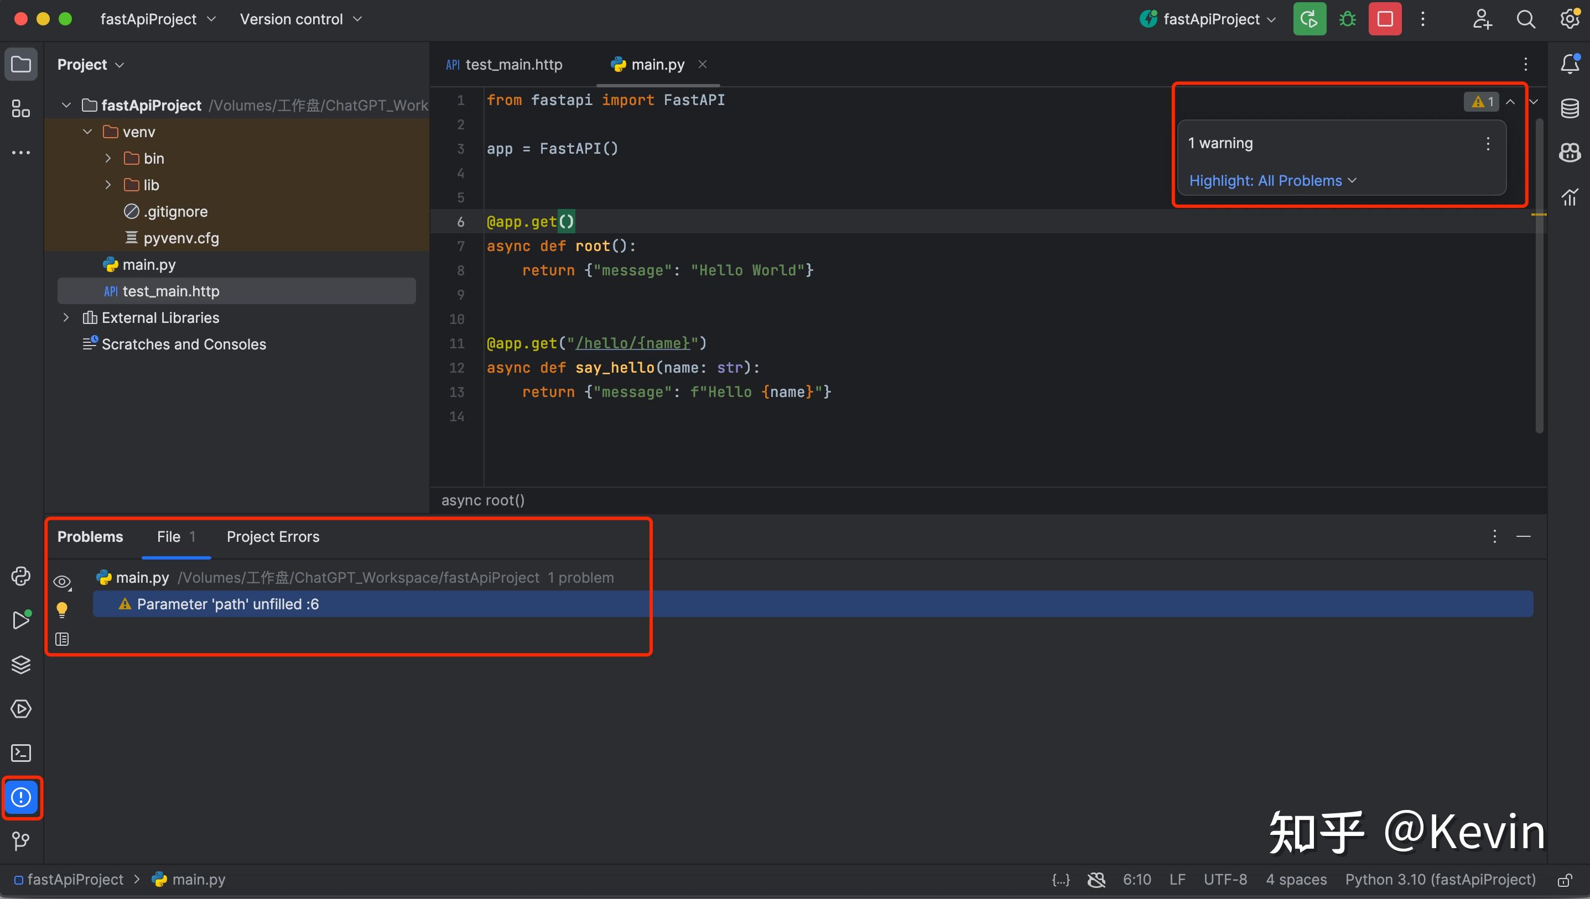The image size is (1590, 899).
Task: Collapse the venv folder
Action: pyautogui.click(x=86, y=131)
